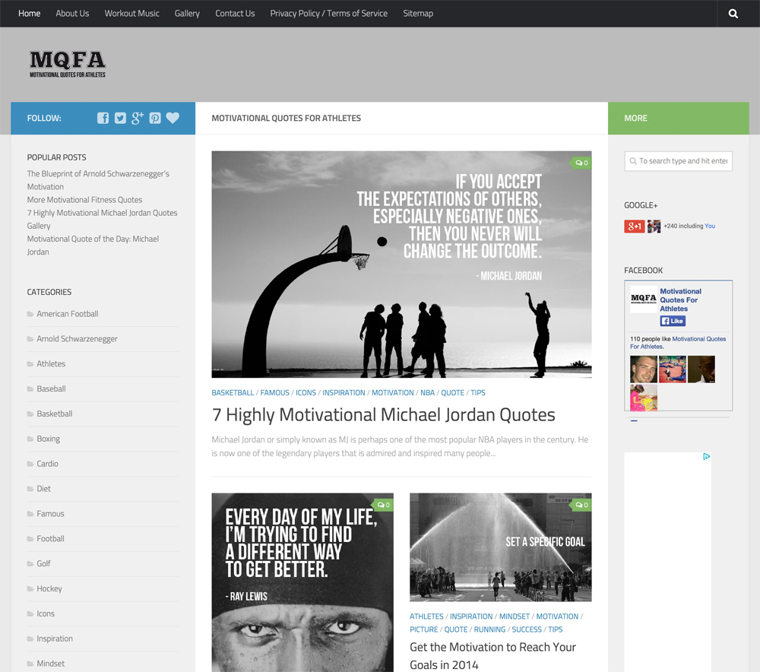Image resolution: width=760 pixels, height=672 pixels.
Task: Open Gallery in navigation bar
Action: [187, 14]
